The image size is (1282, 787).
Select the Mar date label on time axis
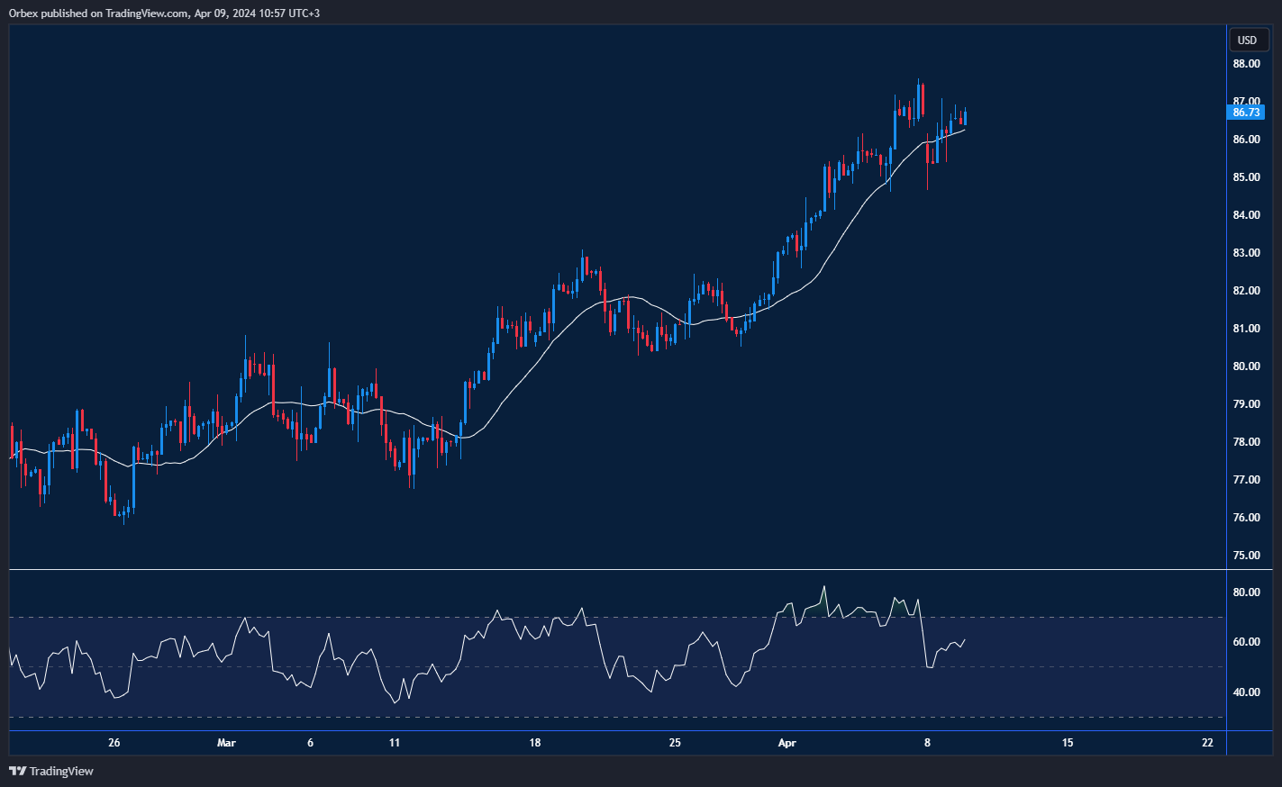coord(226,743)
